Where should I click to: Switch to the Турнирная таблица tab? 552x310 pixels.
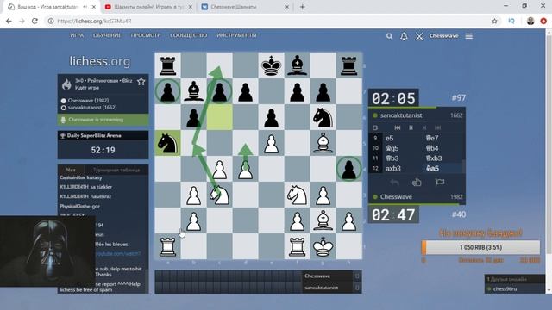116,170
